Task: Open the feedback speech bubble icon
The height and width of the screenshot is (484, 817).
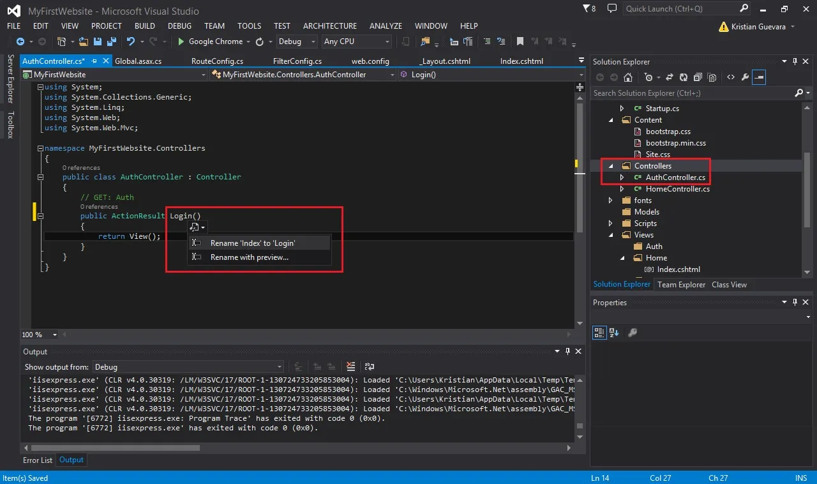Action: [x=612, y=9]
